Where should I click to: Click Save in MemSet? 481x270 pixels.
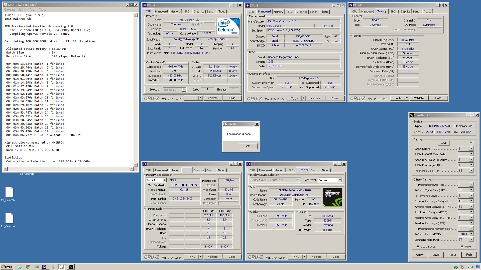point(435,255)
